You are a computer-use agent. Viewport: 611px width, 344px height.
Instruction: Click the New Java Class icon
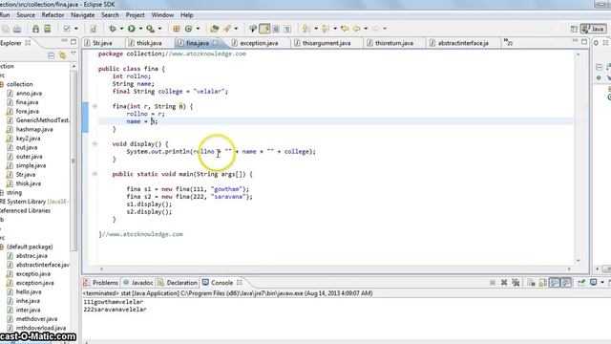(x=189, y=29)
